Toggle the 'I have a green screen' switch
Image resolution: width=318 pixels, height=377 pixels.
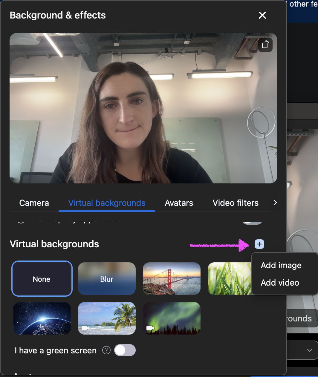coord(125,350)
